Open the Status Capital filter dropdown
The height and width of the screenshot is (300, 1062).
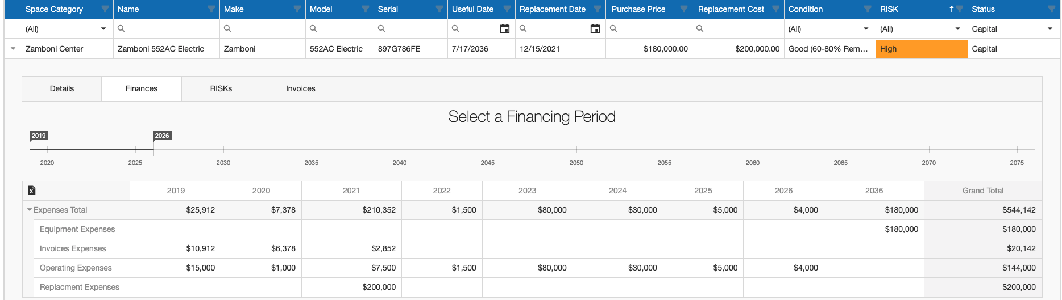coord(1049,29)
